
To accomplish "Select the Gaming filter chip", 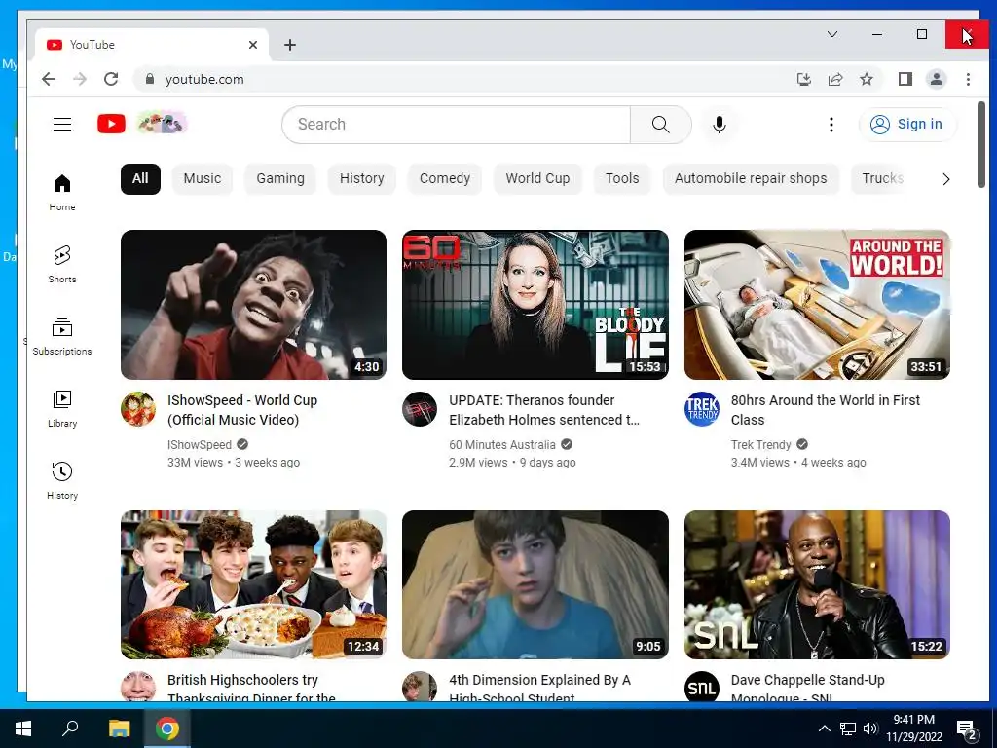I will pyautogui.click(x=280, y=179).
